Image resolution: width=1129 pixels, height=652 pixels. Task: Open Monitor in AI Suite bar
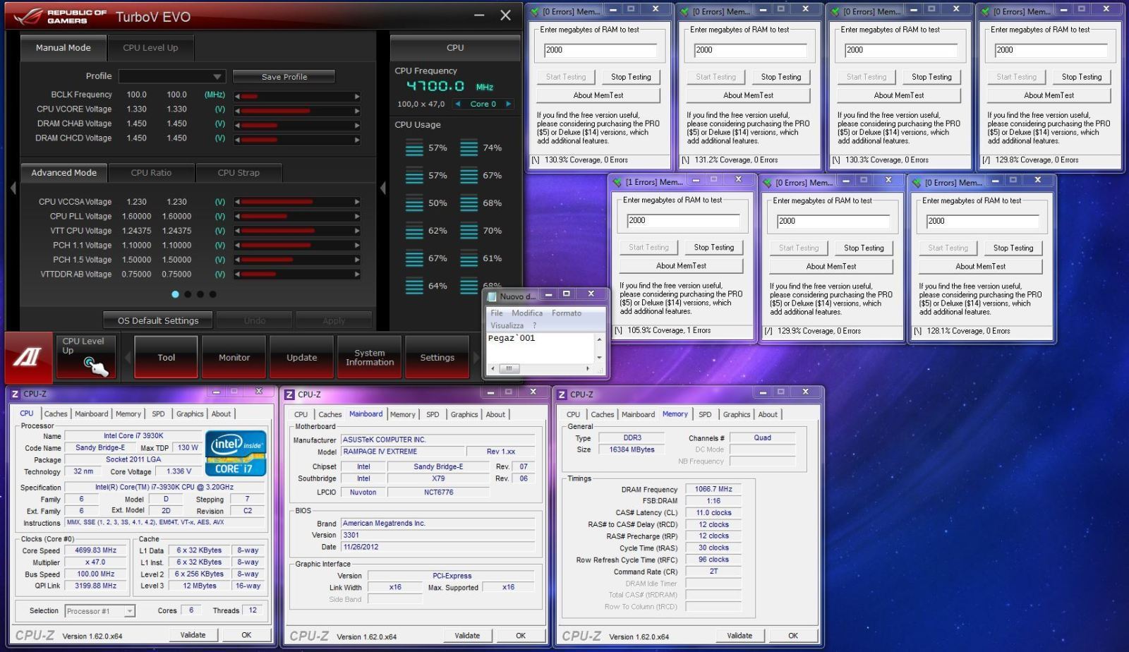(234, 358)
